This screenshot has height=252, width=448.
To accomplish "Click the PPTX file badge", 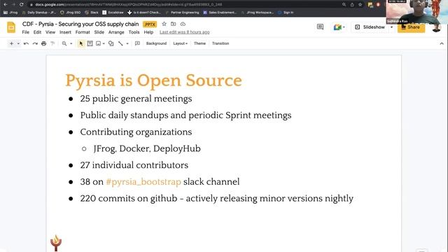I will point(150,24).
